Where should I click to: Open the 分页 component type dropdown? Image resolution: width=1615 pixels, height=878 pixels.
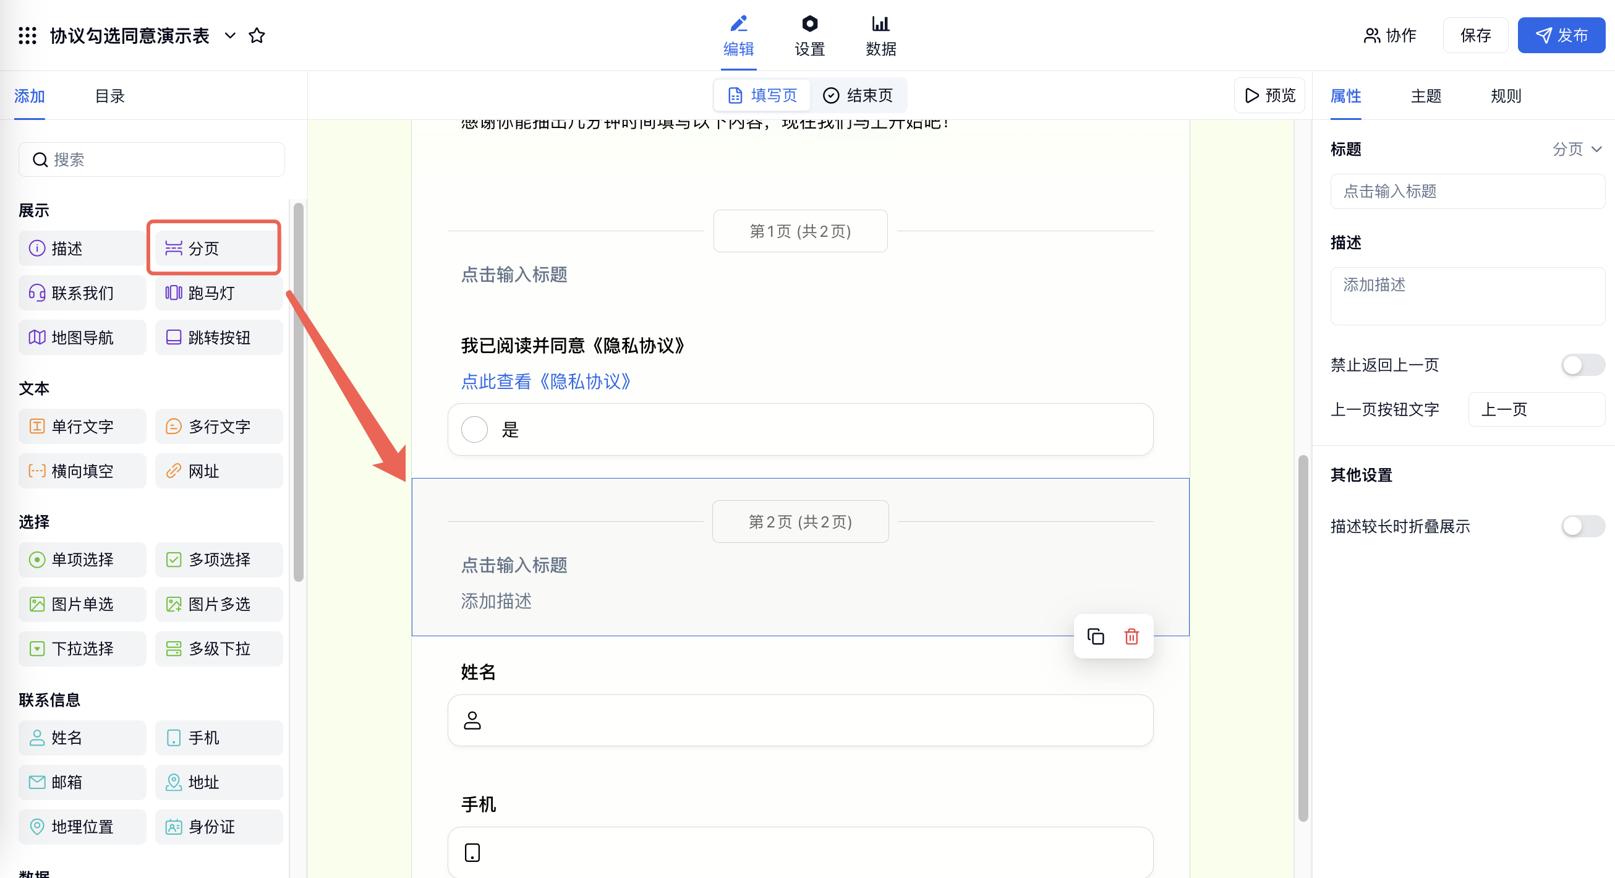click(1576, 149)
